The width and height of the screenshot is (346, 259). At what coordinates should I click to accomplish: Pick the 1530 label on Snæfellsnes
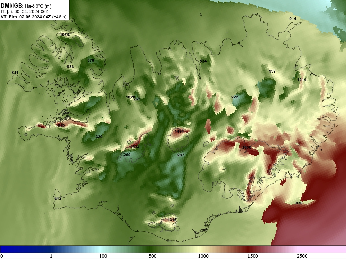60,126
